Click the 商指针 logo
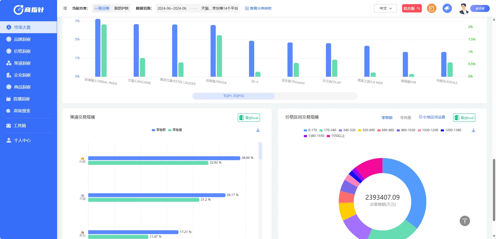The height and width of the screenshot is (239, 496). pos(29,10)
